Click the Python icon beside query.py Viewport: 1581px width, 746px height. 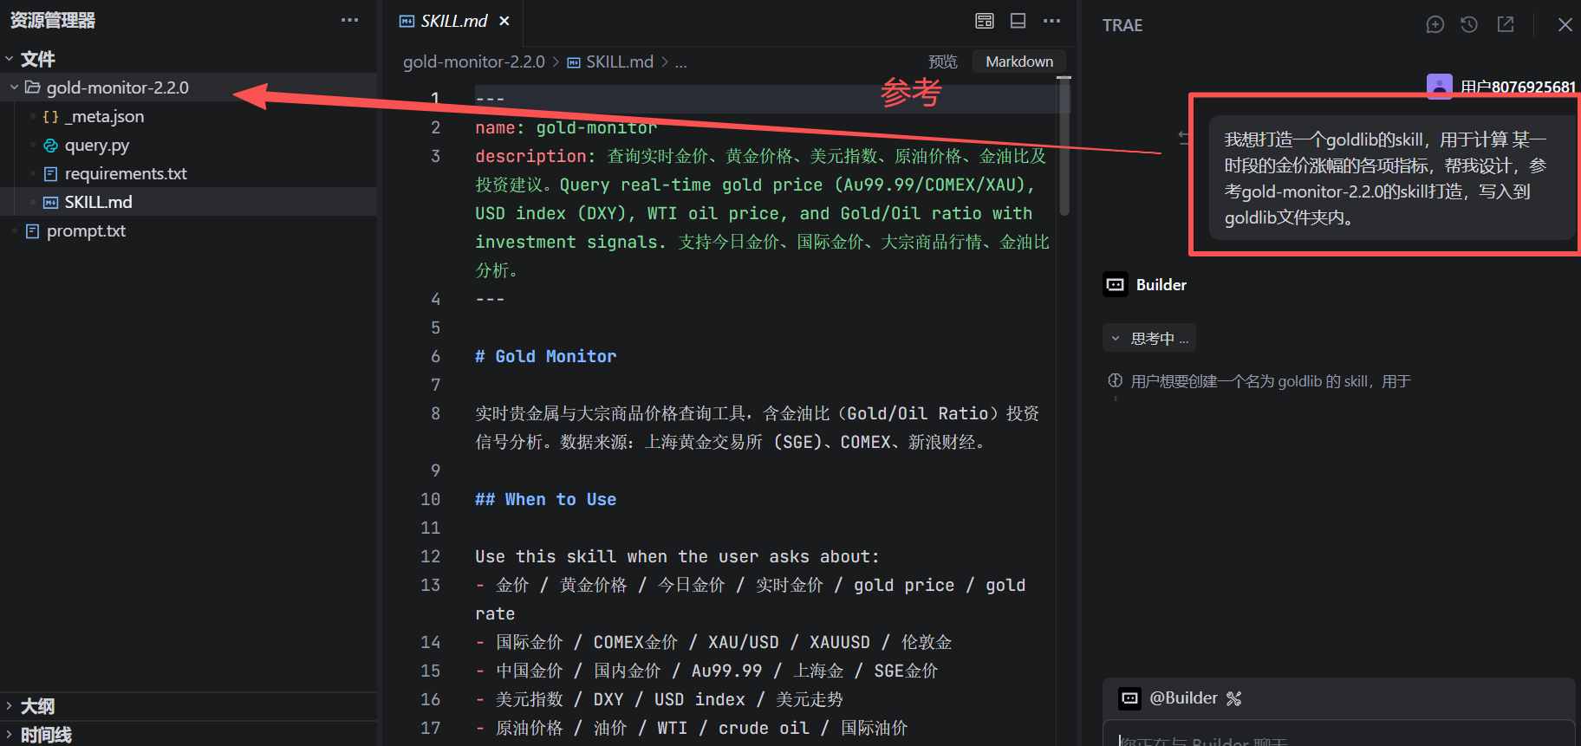click(50, 145)
